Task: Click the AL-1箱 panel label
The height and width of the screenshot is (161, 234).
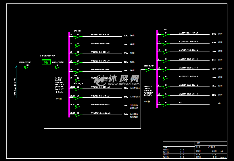Action: tap(147, 101)
